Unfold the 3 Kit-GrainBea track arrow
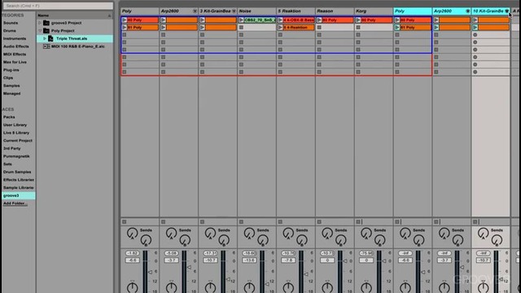Viewport: 521px width, 293px height. pos(234,11)
